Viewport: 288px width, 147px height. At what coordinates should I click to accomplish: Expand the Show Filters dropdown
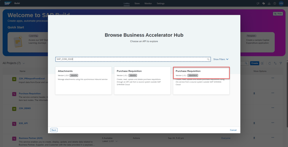point(221,59)
